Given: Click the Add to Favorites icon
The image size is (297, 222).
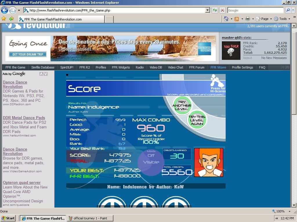Looking at the screenshot, I should [x=11, y=19].
